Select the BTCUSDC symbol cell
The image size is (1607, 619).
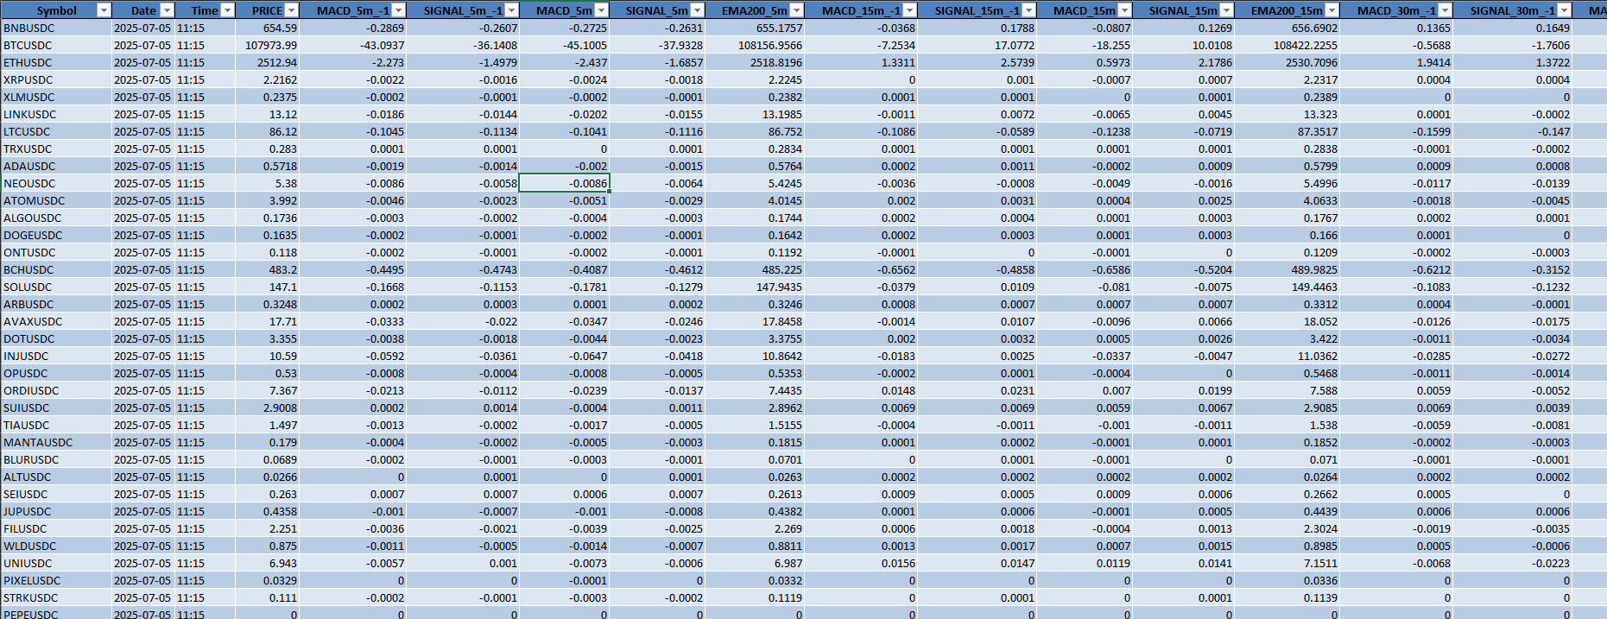(x=28, y=45)
